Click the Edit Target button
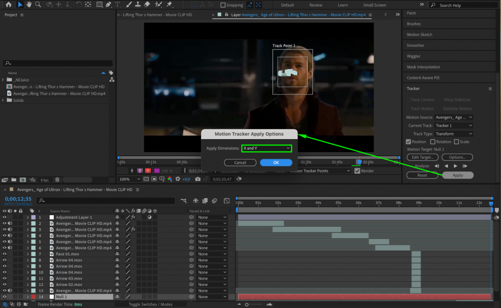 [x=422, y=157]
